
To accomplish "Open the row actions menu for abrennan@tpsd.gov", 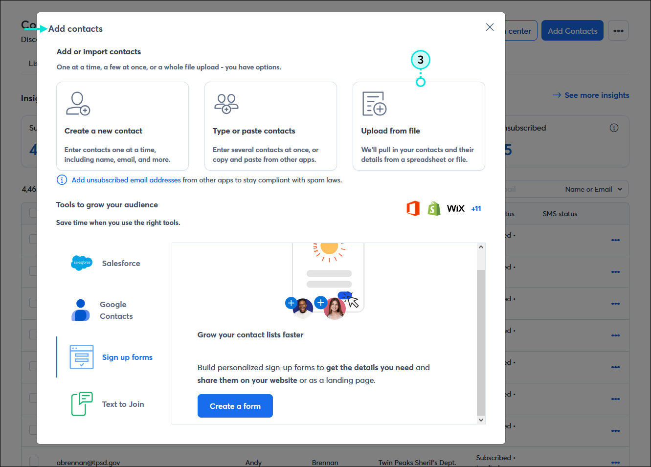I will [615, 462].
